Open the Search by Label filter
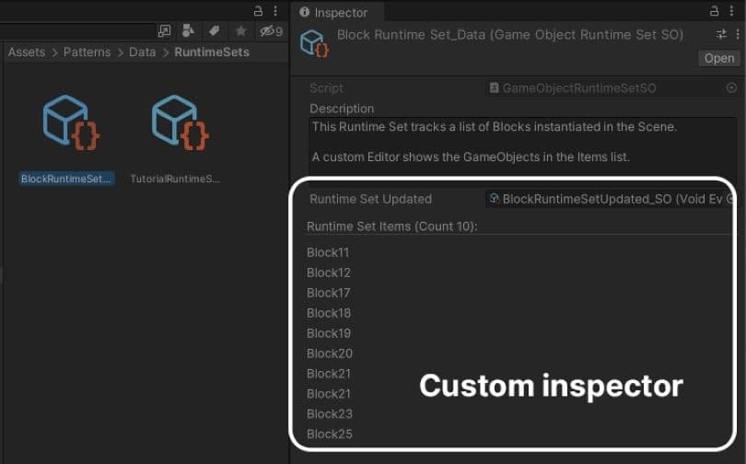The width and height of the screenshot is (746, 464). point(214,31)
